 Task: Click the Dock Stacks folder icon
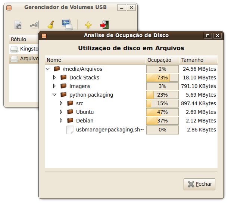pos(63,77)
